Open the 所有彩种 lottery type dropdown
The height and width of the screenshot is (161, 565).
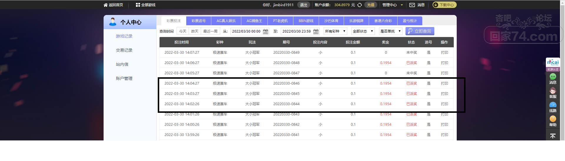(x=335, y=31)
